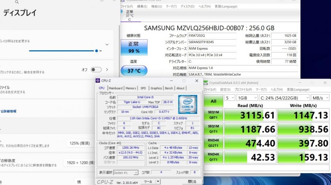Start all benchmarks with the All button

click(213, 101)
